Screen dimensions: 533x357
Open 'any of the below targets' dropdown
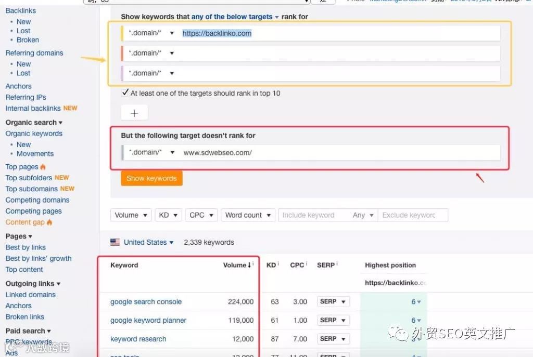click(235, 17)
